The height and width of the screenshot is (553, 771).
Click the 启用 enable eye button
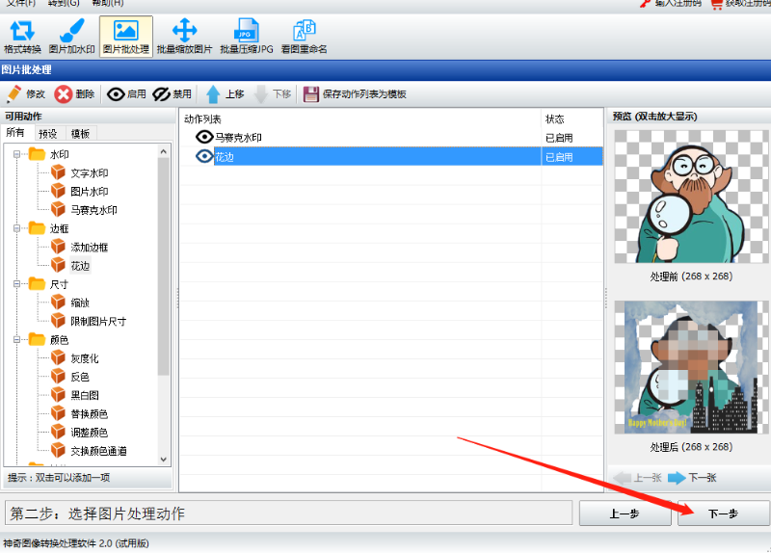point(126,93)
